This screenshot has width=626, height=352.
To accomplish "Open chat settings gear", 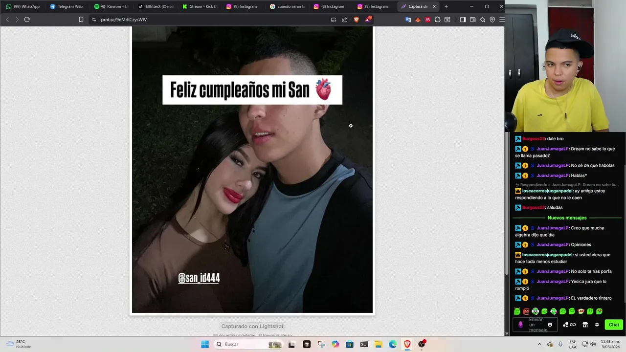I will [597, 325].
